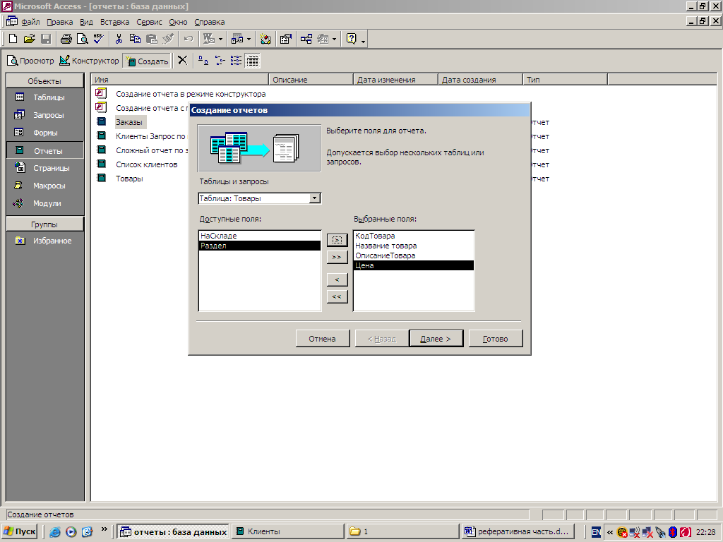Cut with the scissors icon
The height and width of the screenshot is (542, 723).
pyautogui.click(x=119, y=40)
